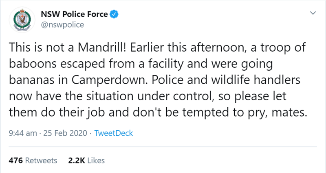Click the word baboons in the tweet
The height and width of the screenshot is (173, 326).
(x=35, y=64)
